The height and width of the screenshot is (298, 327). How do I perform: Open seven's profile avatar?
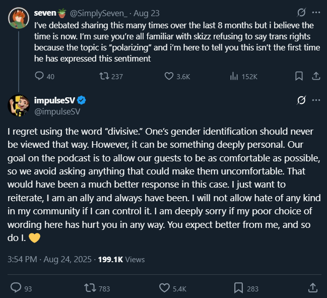point(19,18)
